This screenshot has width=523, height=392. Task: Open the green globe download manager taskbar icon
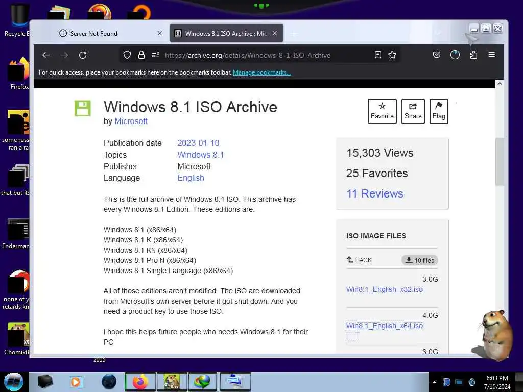[x=202, y=382]
